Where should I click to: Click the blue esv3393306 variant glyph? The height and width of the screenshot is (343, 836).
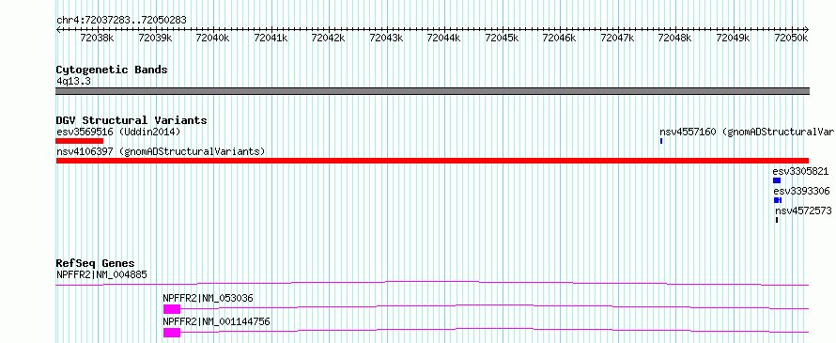778,200
